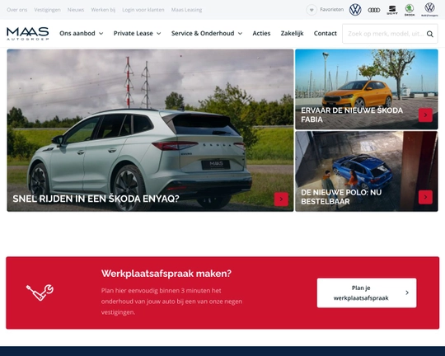Click red arrow on Škoda Enyaq banner
445x356 pixels.
pos(281,199)
